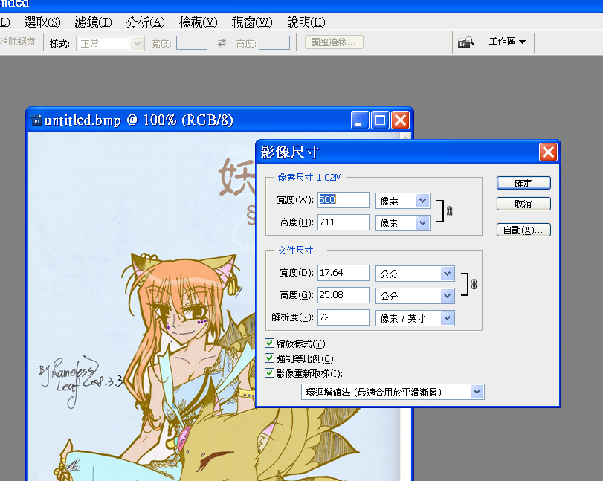Click the 調整邊緣... button
This screenshot has width=603, height=481.
coord(334,42)
